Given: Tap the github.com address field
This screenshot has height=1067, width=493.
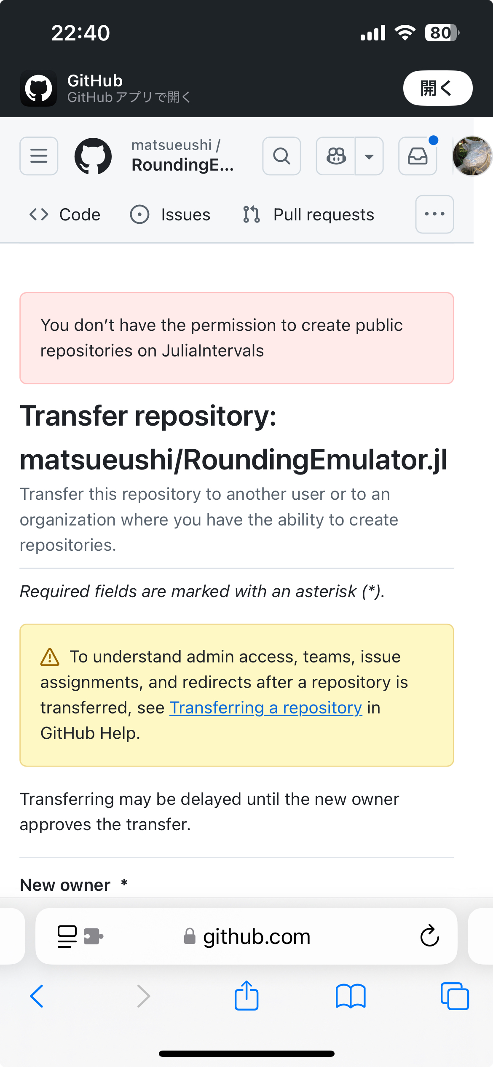Looking at the screenshot, I should click(256, 937).
